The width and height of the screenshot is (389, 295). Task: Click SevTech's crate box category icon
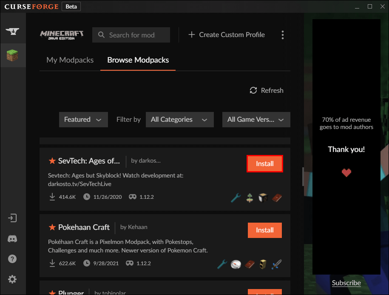click(x=263, y=198)
